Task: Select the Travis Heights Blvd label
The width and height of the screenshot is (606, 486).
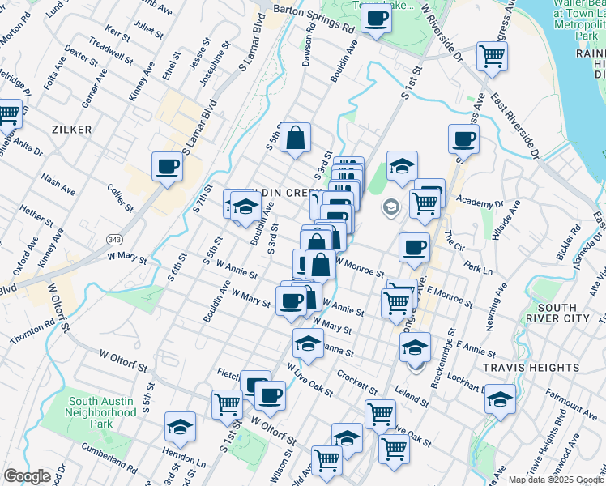Action: (x=546, y=442)
